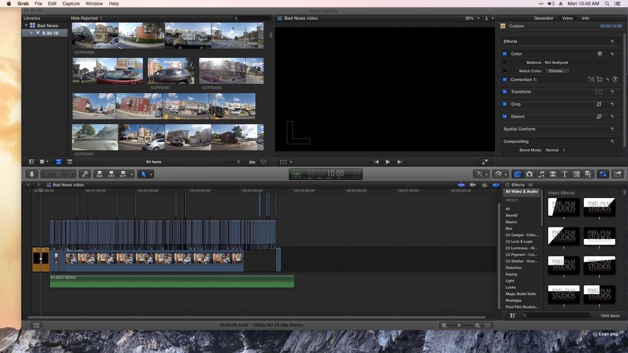Click append clip to storyline button
The image size is (628, 353).
tap(123, 174)
